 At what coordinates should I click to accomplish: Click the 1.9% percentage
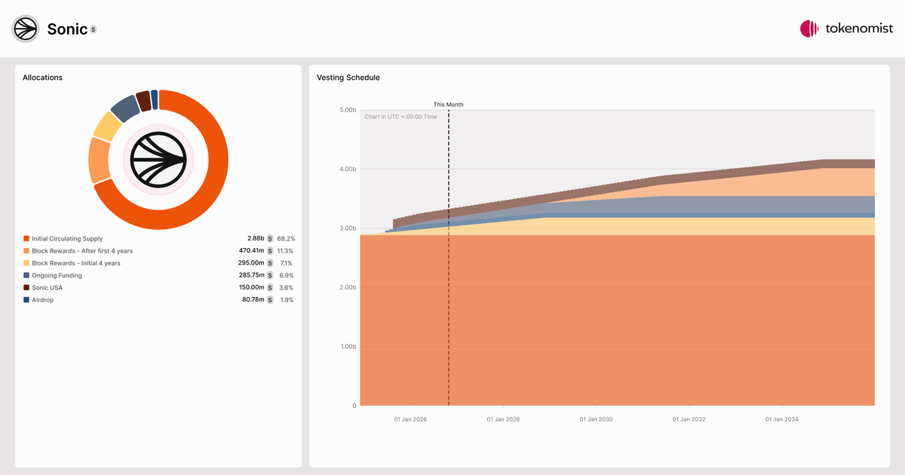(287, 299)
